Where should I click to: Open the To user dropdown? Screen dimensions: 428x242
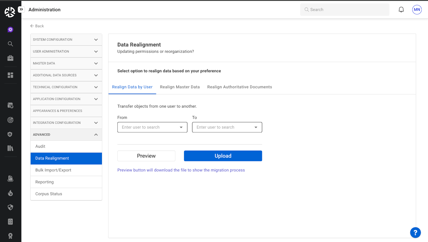pos(227,127)
